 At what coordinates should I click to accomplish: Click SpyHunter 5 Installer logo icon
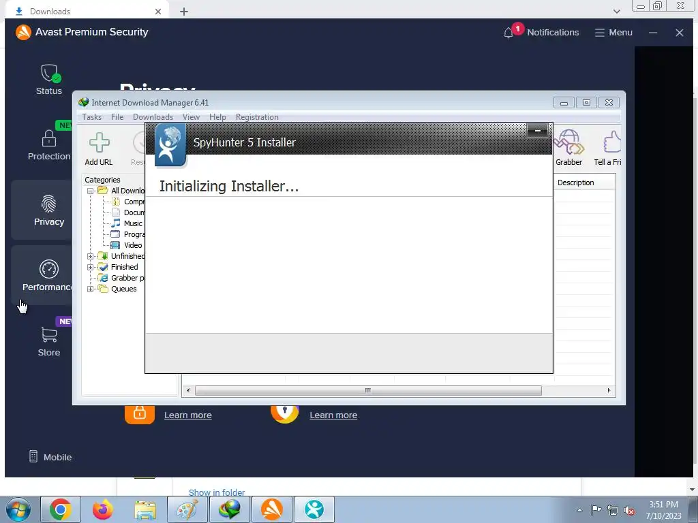[x=170, y=146]
